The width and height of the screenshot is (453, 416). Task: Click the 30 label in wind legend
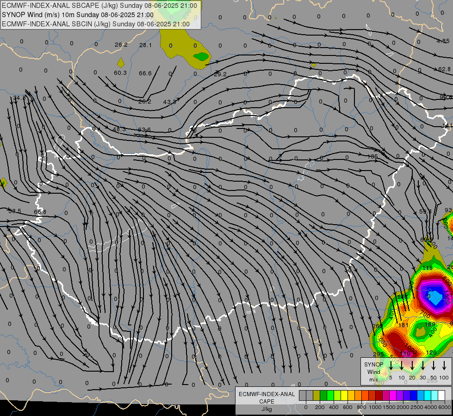pyautogui.click(x=423, y=378)
